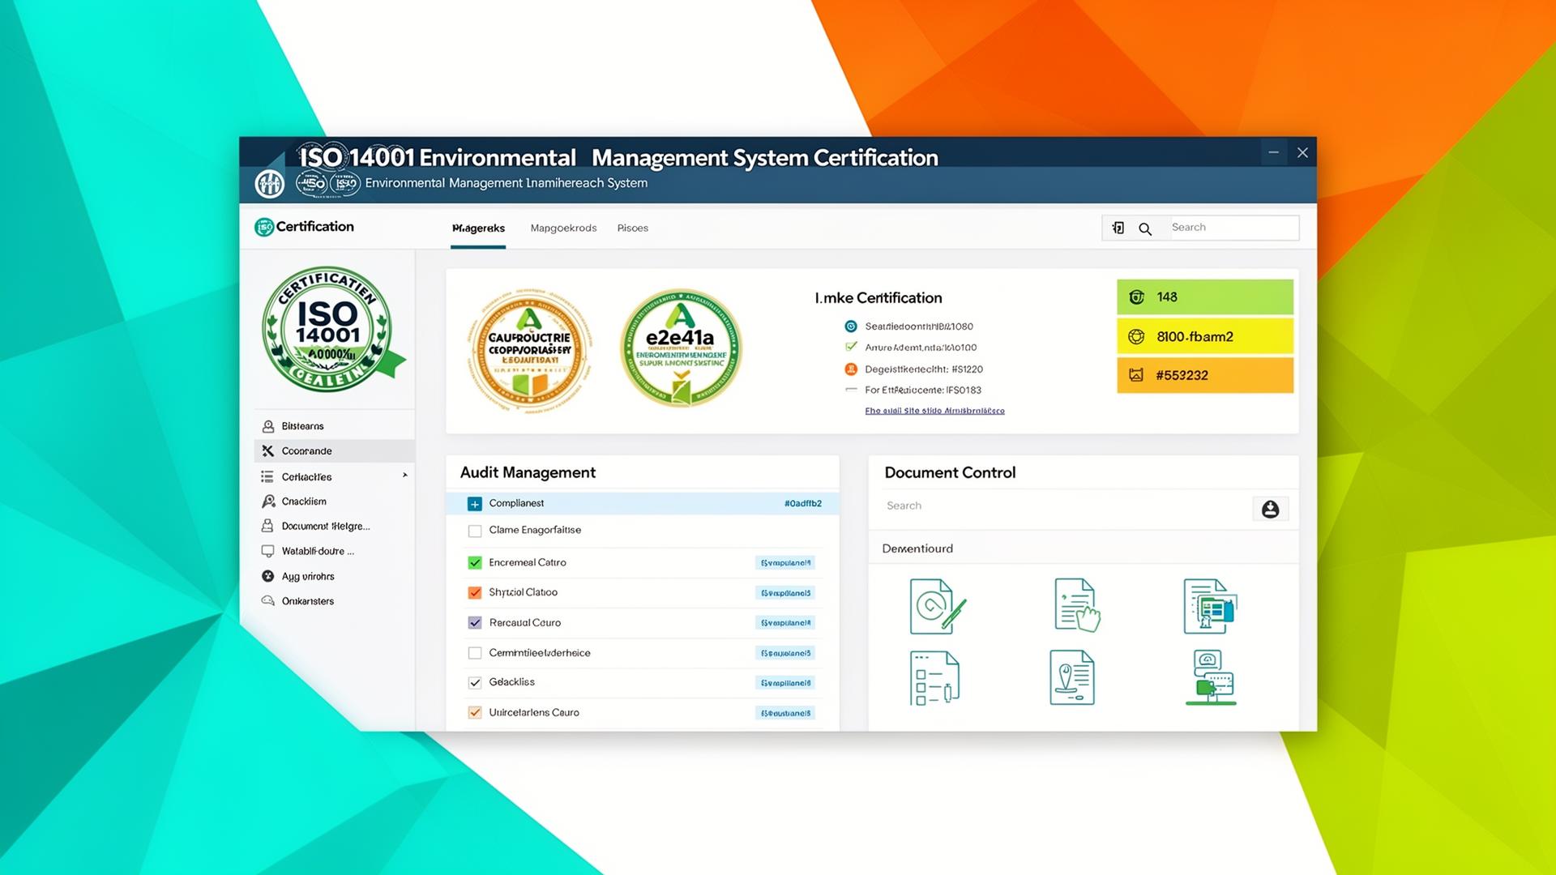Open the Pisoes tab
Image resolution: width=1556 pixels, height=875 pixels.
[632, 228]
